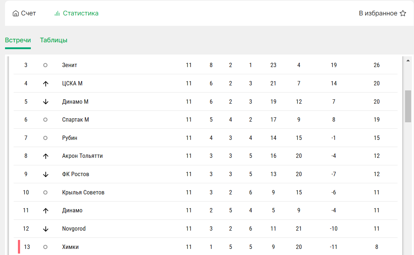Click the Рубин team name
Viewport: 414px width, 255px height.
[70, 138]
